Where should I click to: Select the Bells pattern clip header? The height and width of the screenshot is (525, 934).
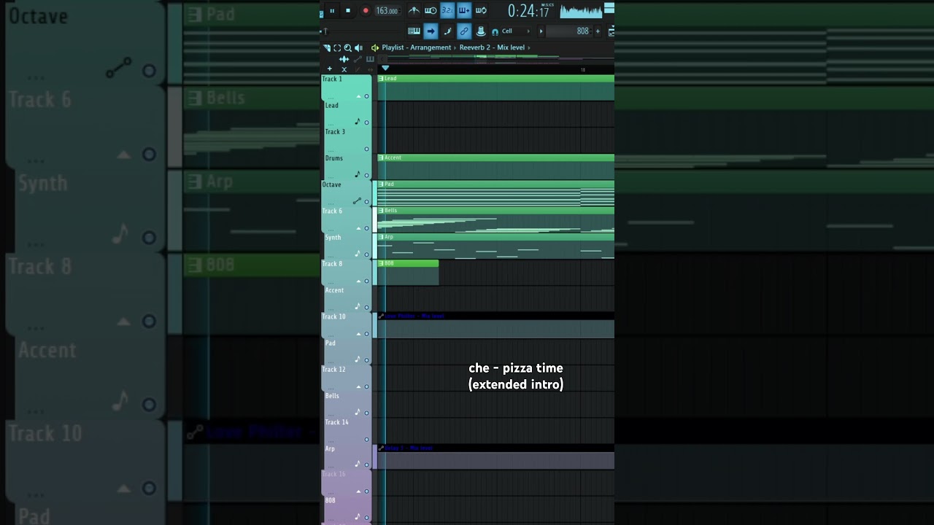coord(495,211)
